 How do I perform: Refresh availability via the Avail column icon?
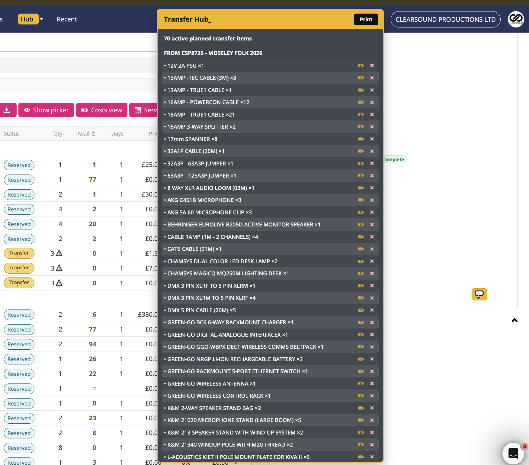tap(94, 134)
